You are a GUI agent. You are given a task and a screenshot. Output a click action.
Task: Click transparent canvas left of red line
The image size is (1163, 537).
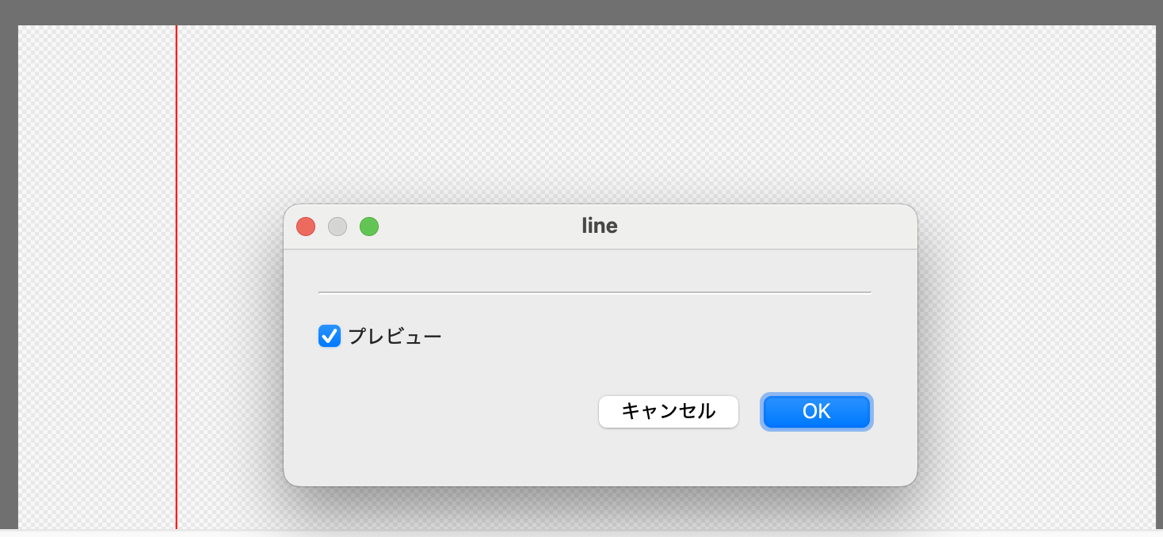pos(95,277)
